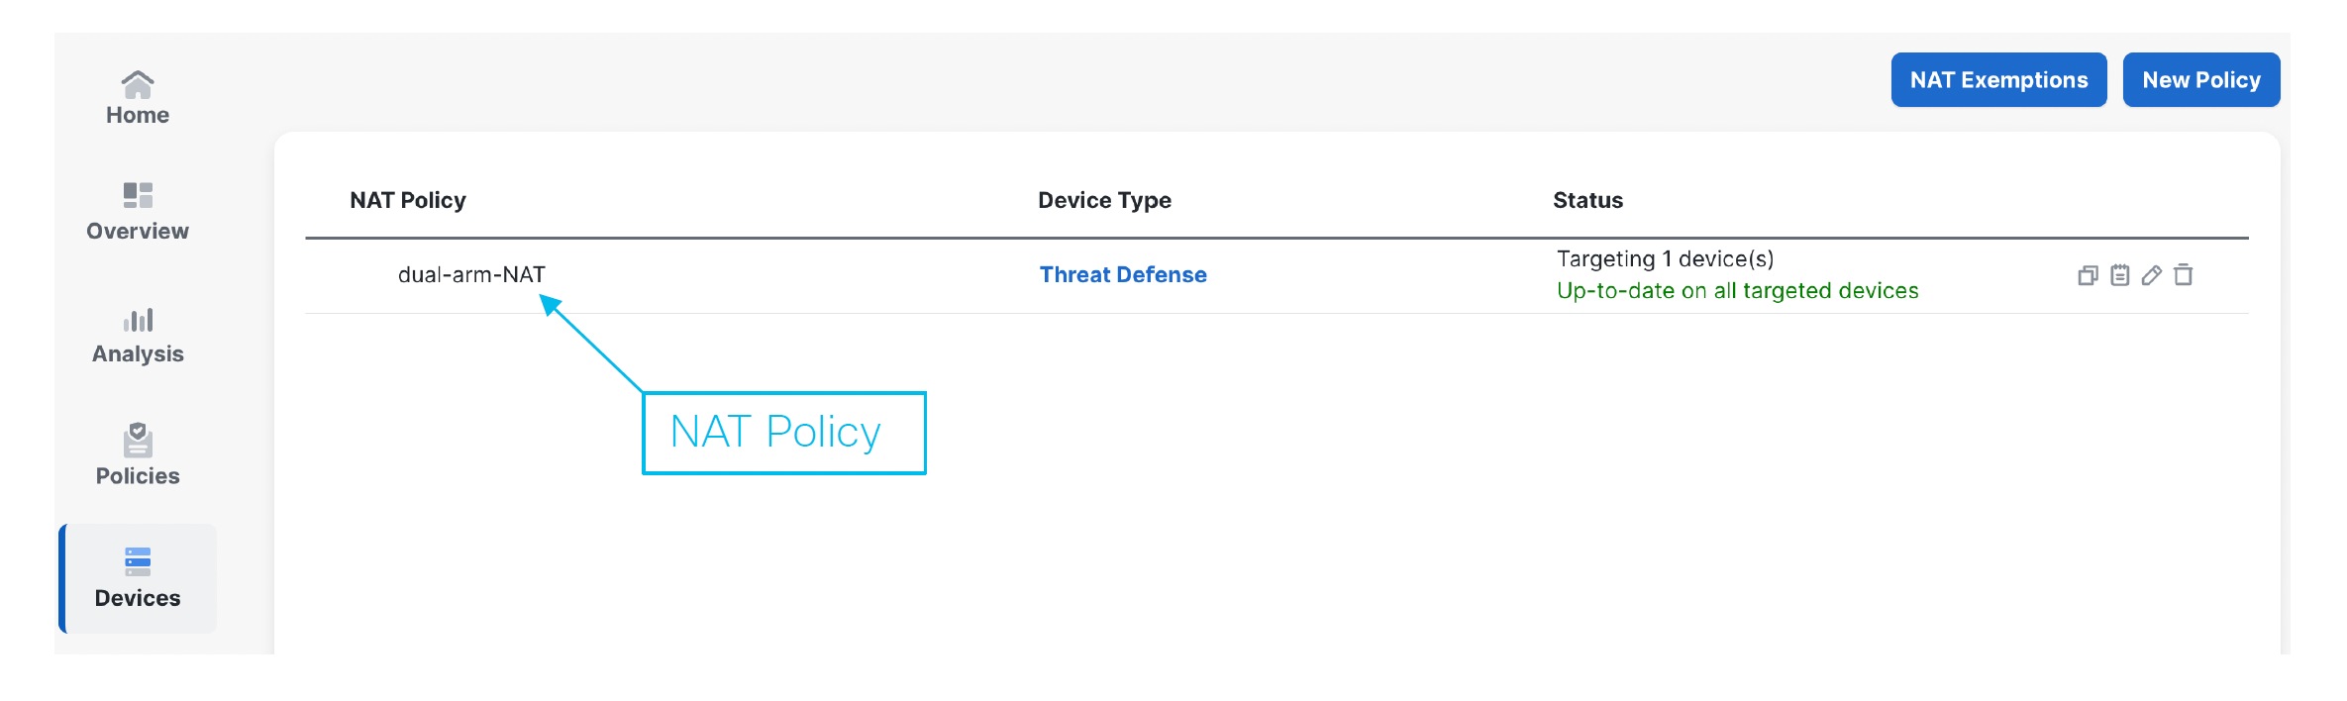Screen dimensions: 2347x701
Task: Delete dual-arm-NAT with the trash icon
Action: click(x=2183, y=275)
